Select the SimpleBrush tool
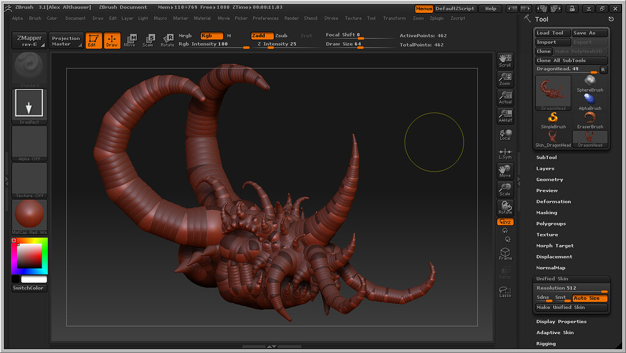The image size is (626, 353). click(x=552, y=116)
